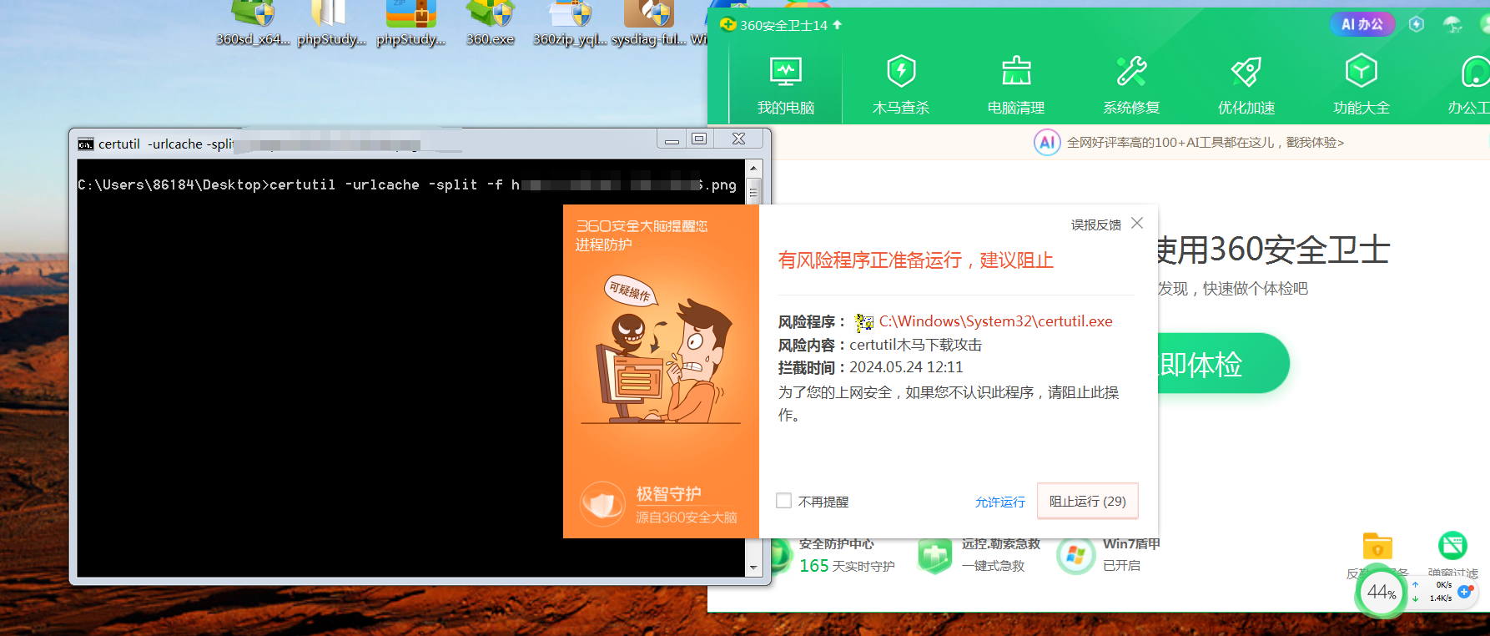The width and height of the screenshot is (1490, 636).
Task: Open 360.exe desktop icon
Action: 491,23
